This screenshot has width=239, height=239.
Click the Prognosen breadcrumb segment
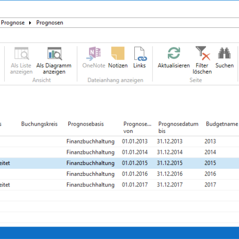tap(50, 22)
